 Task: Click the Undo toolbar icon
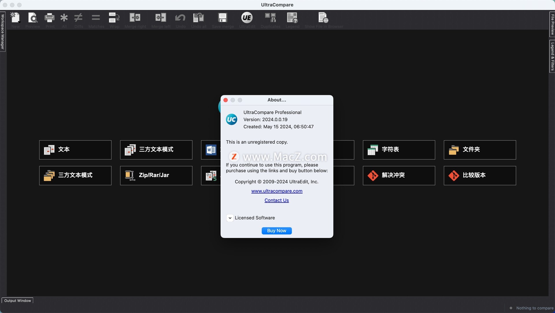[x=180, y=18]
